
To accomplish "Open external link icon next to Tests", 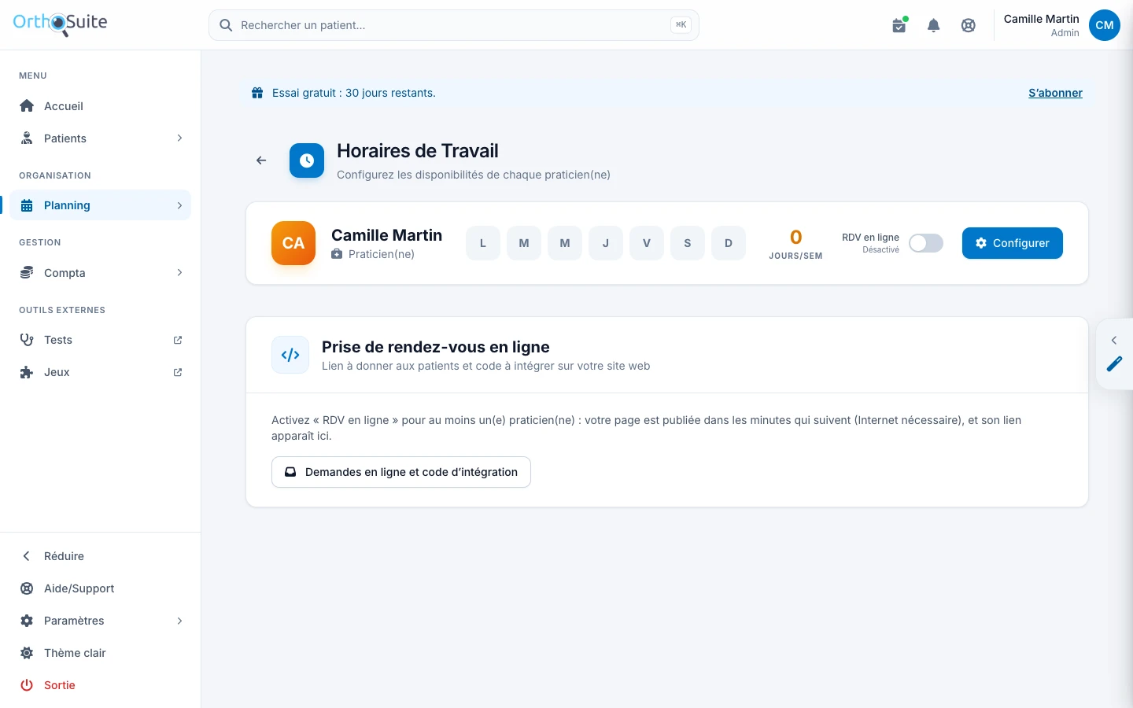I will pyautogui.click(x=178, y=340).
